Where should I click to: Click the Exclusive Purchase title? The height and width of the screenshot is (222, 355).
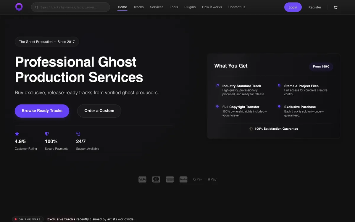coord(300,107)
